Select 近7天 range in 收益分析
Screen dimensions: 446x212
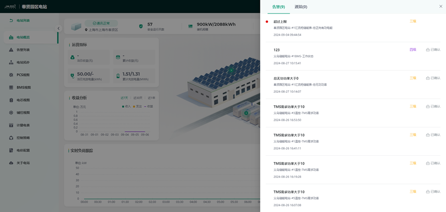click(x=124, y=97)
